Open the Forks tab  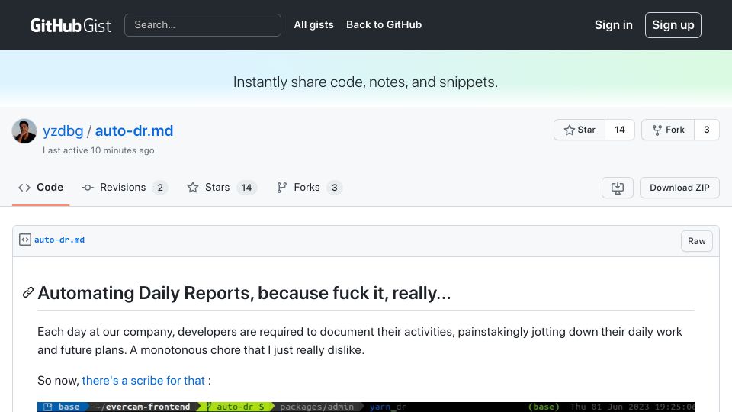309,188
